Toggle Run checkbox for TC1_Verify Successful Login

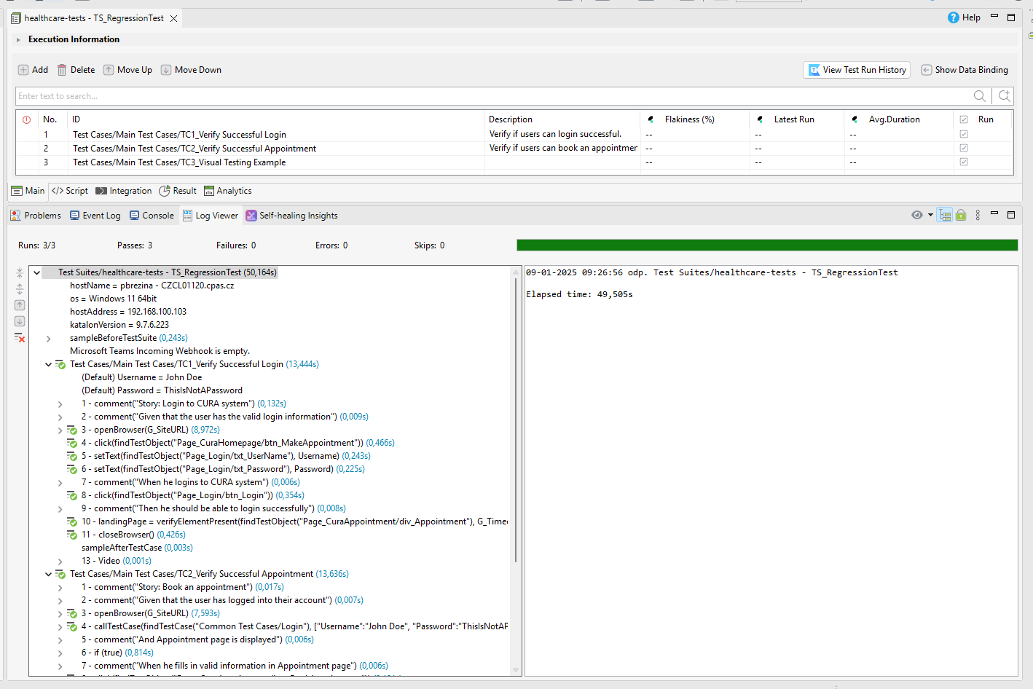coord(964,134)
